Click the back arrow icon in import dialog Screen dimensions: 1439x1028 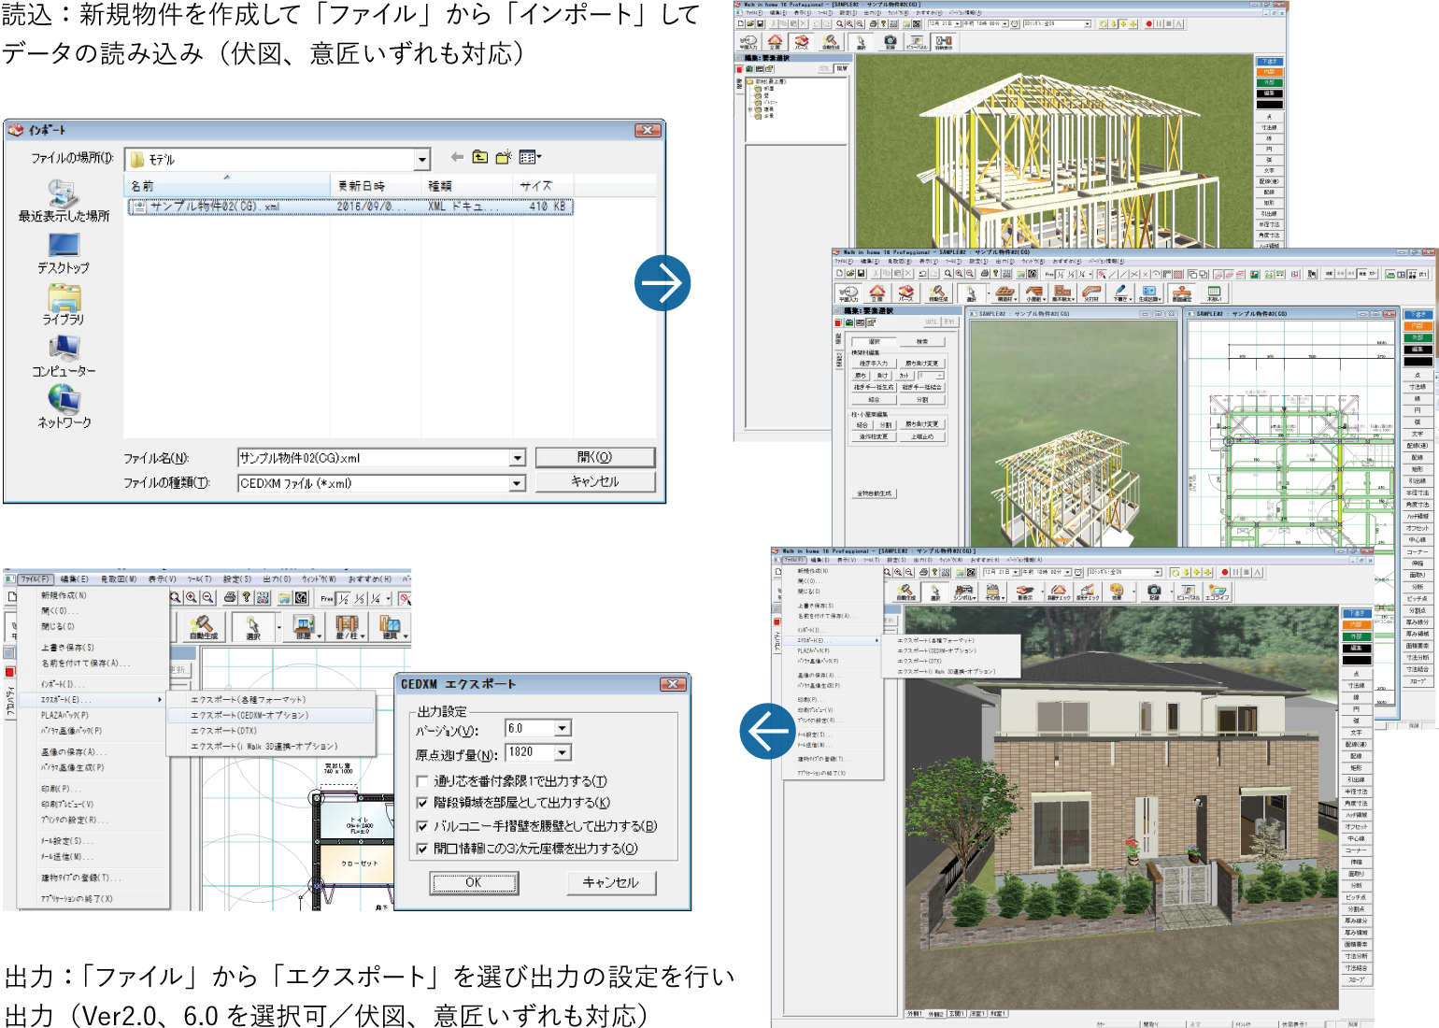pyautogui.click(x=456, y=157)
